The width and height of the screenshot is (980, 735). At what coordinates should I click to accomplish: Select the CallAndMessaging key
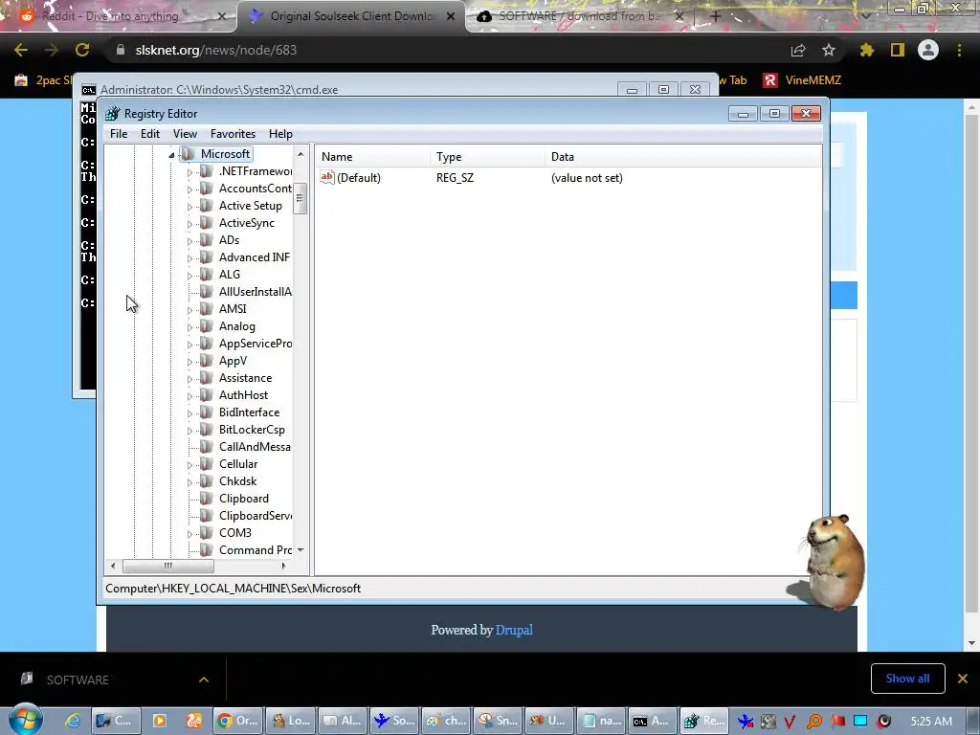click(x=255, y=447)
